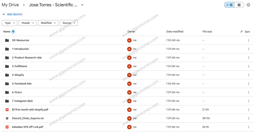
Task: Go to My Drive breadcrumb
Action: pyautogui.click(x=10, y=5)
